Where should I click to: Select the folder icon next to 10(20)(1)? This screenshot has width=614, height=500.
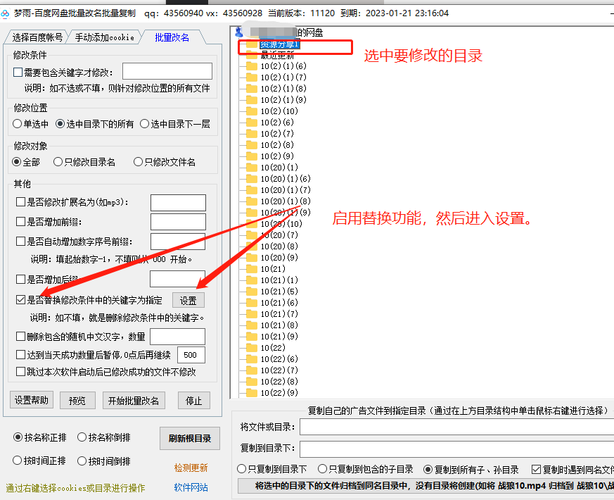(x=250, y=166)
